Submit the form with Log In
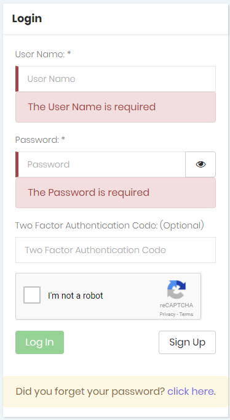This screenshot has height=420, width=230. [x=39, y=342]
